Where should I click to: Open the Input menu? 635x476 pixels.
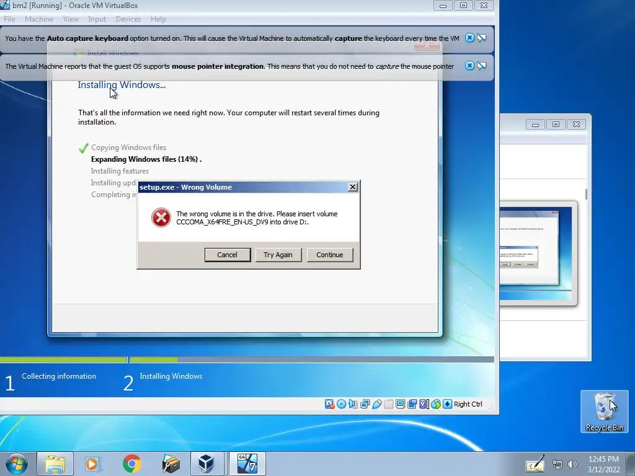(x=97, y=19)
